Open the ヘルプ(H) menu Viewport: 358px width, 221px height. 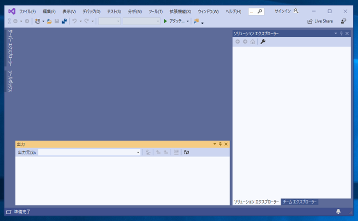233,12
